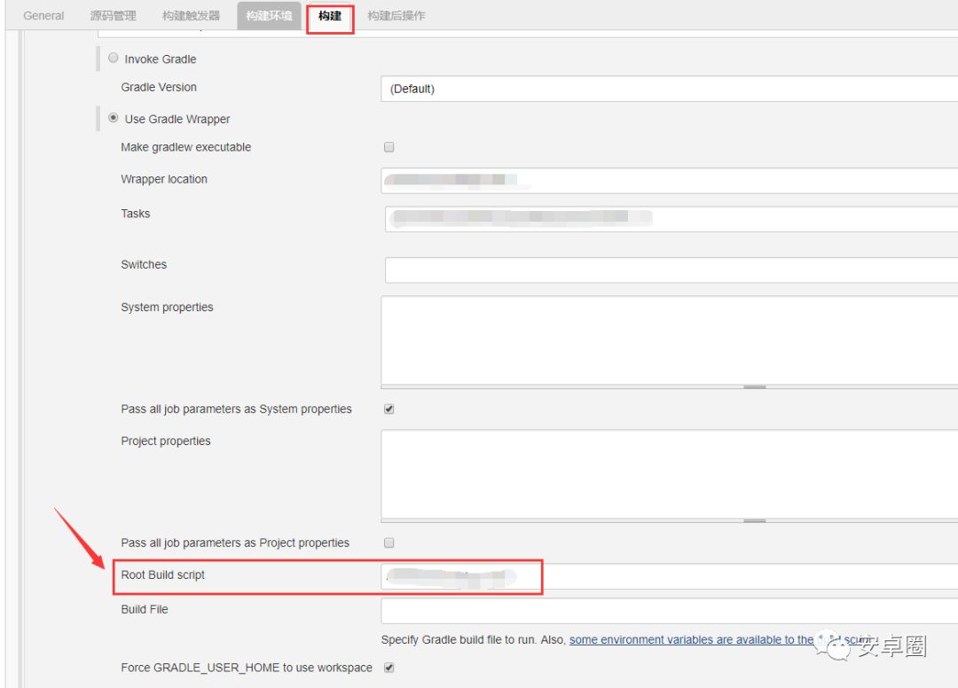Screen dimensions: 958x688
Task: Click the Tasks label
Action: (x=135, y=214)
